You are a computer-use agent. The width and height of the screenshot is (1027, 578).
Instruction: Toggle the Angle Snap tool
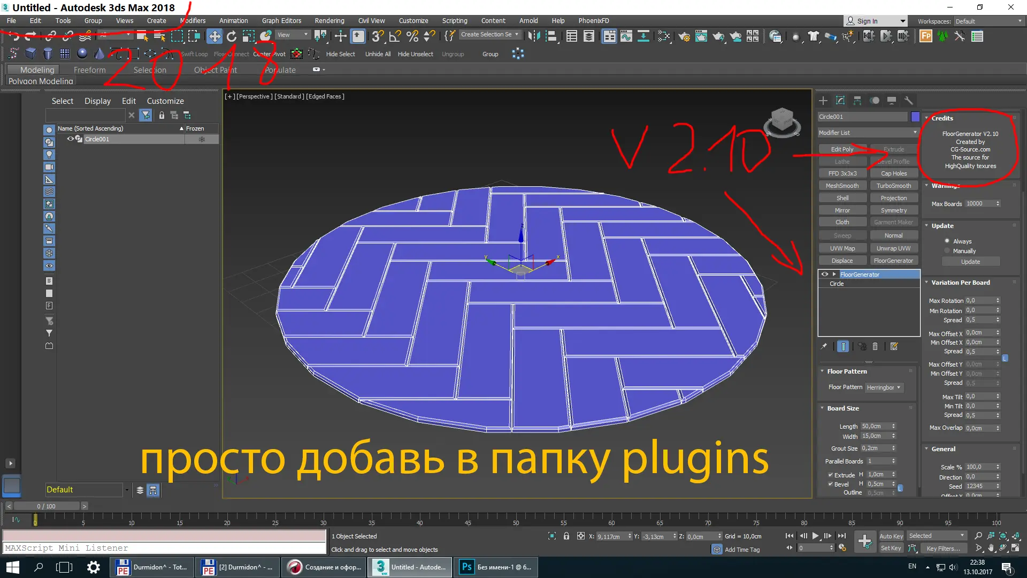pos(395,36)
